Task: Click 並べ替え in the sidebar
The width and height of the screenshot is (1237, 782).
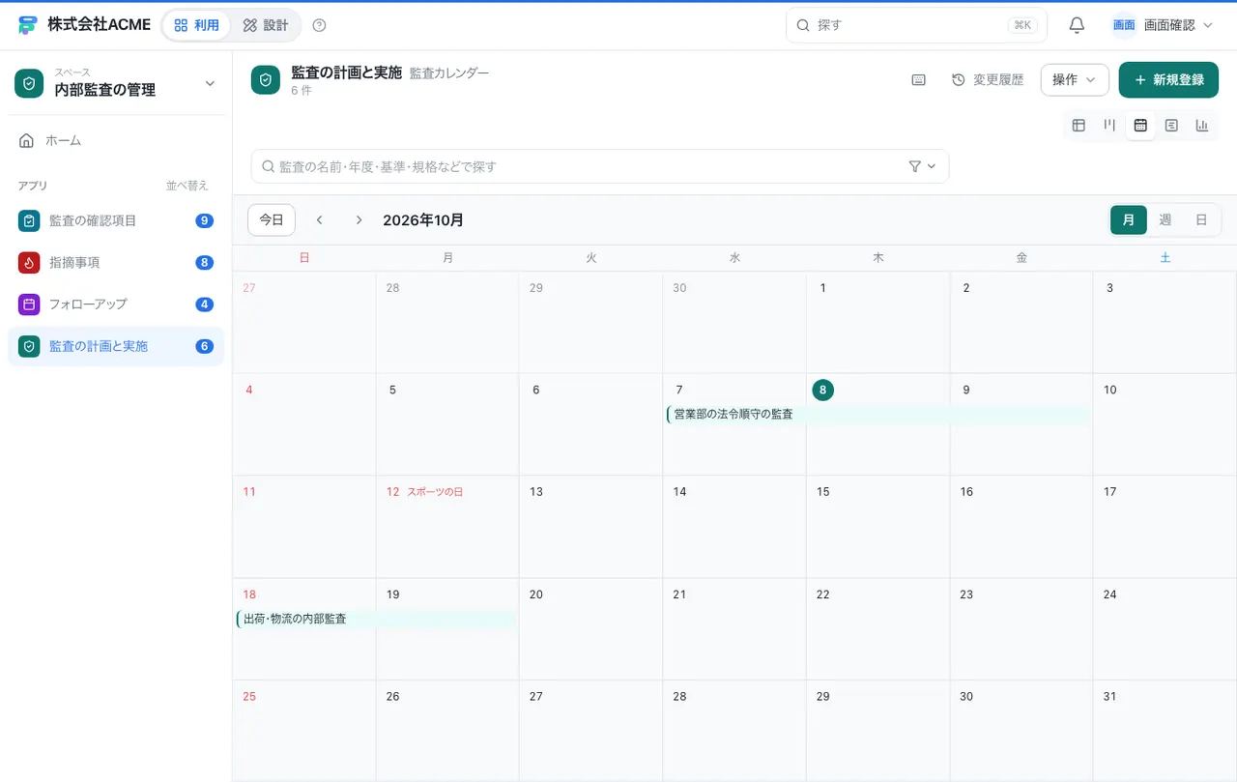Action: coord(187,186)
